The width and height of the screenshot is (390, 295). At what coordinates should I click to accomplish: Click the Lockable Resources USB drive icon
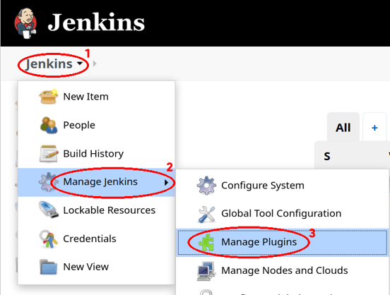[x=49, y=210]
